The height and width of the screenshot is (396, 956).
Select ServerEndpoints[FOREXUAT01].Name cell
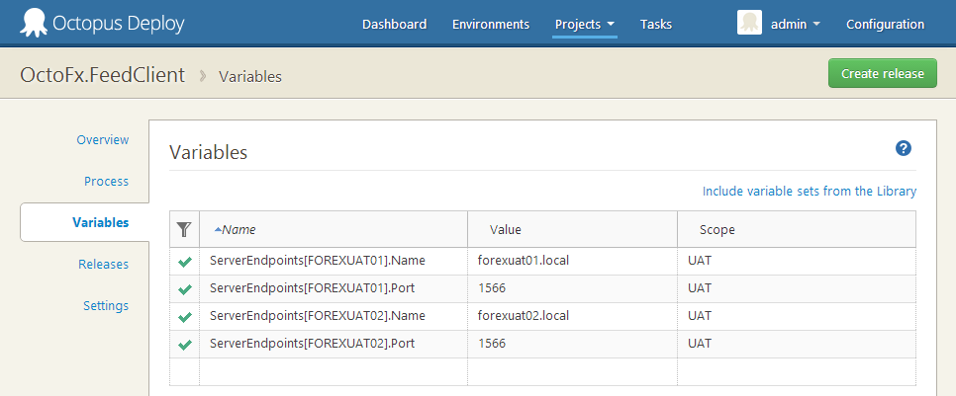pos(334,261)
